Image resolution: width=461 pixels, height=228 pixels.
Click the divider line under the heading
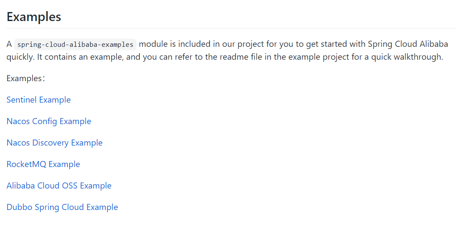(231, 28)
